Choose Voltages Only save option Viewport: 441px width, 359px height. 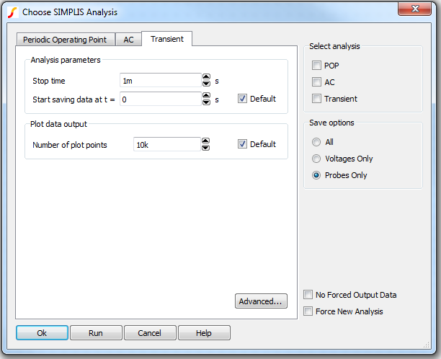pos(316,159)
